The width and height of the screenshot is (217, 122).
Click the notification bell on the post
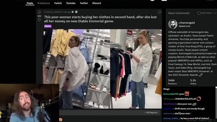[159, 12]
